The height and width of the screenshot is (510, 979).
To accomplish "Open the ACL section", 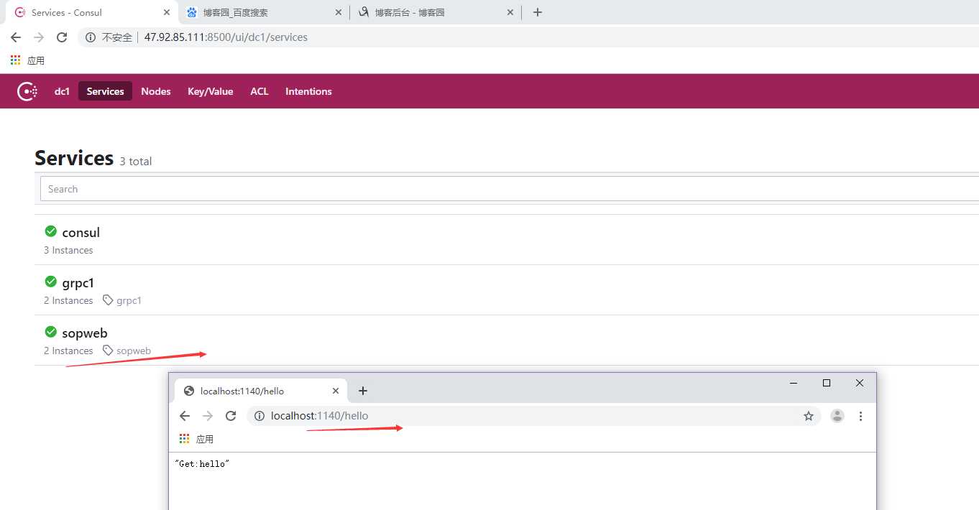I will point(259,91).
